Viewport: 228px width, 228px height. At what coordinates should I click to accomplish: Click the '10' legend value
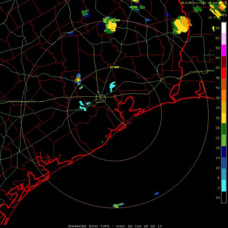point(218,168)
